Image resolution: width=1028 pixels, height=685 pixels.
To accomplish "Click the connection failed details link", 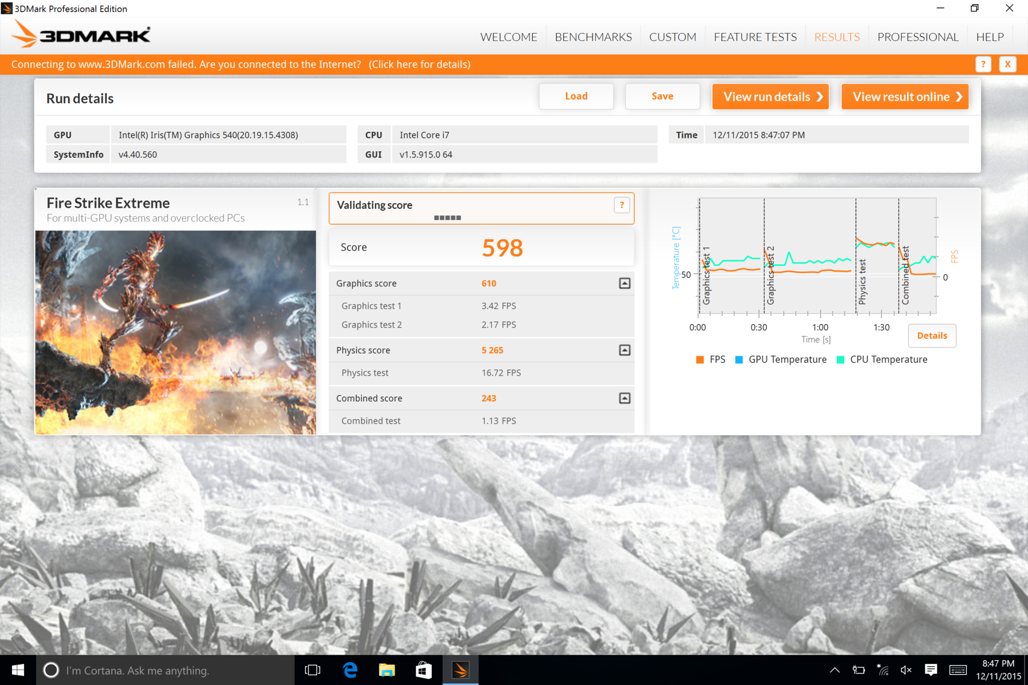I will 420,65.
